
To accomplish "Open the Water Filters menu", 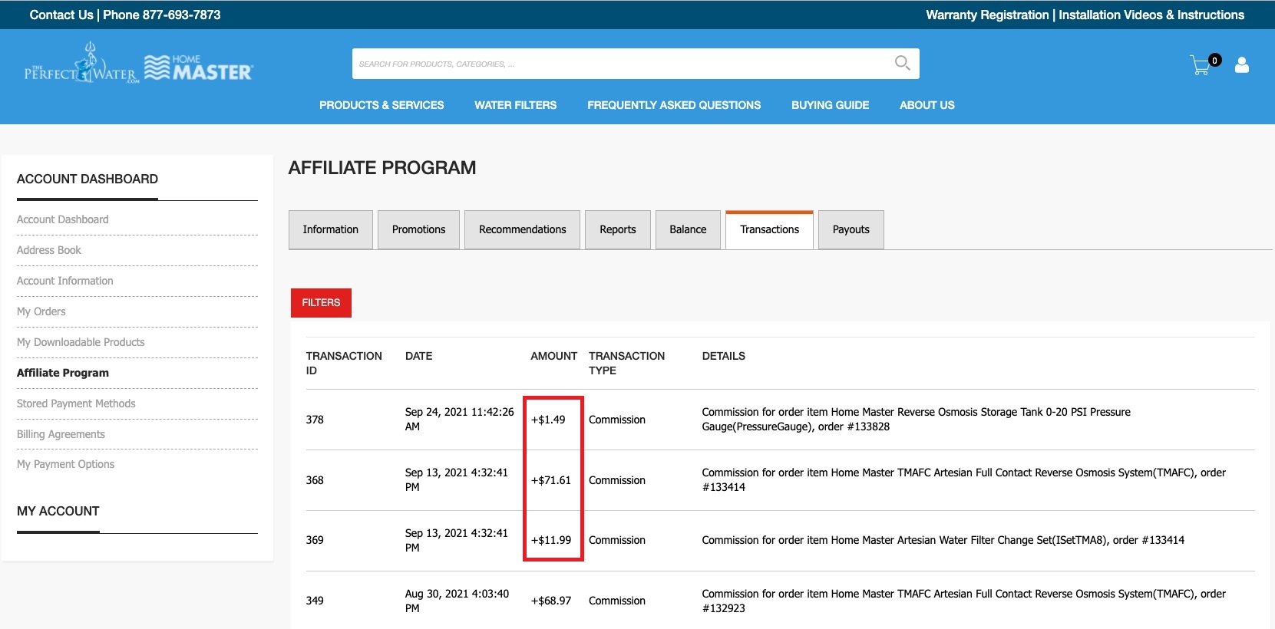I will (x=515, y=105).
